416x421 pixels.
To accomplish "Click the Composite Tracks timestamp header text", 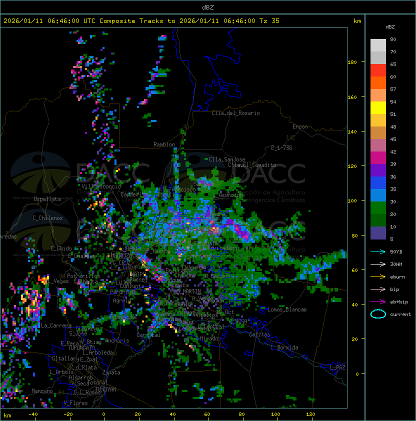I will pyautogui.click(x=141, y=21).
